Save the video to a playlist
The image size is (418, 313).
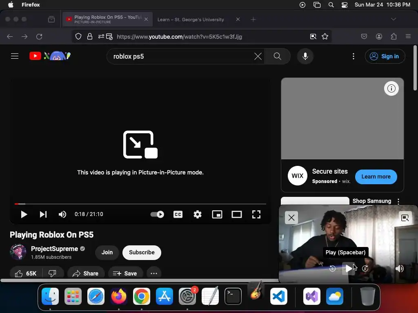(125, 273)
